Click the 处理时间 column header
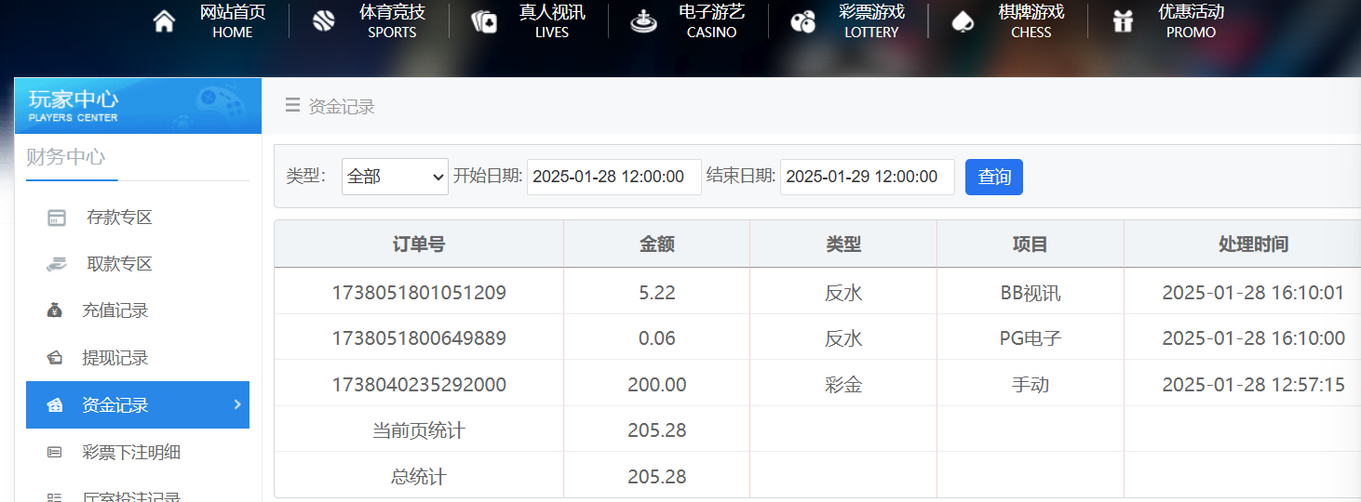This screenshot has width=1361, height=502. [x=1252, y=244]
